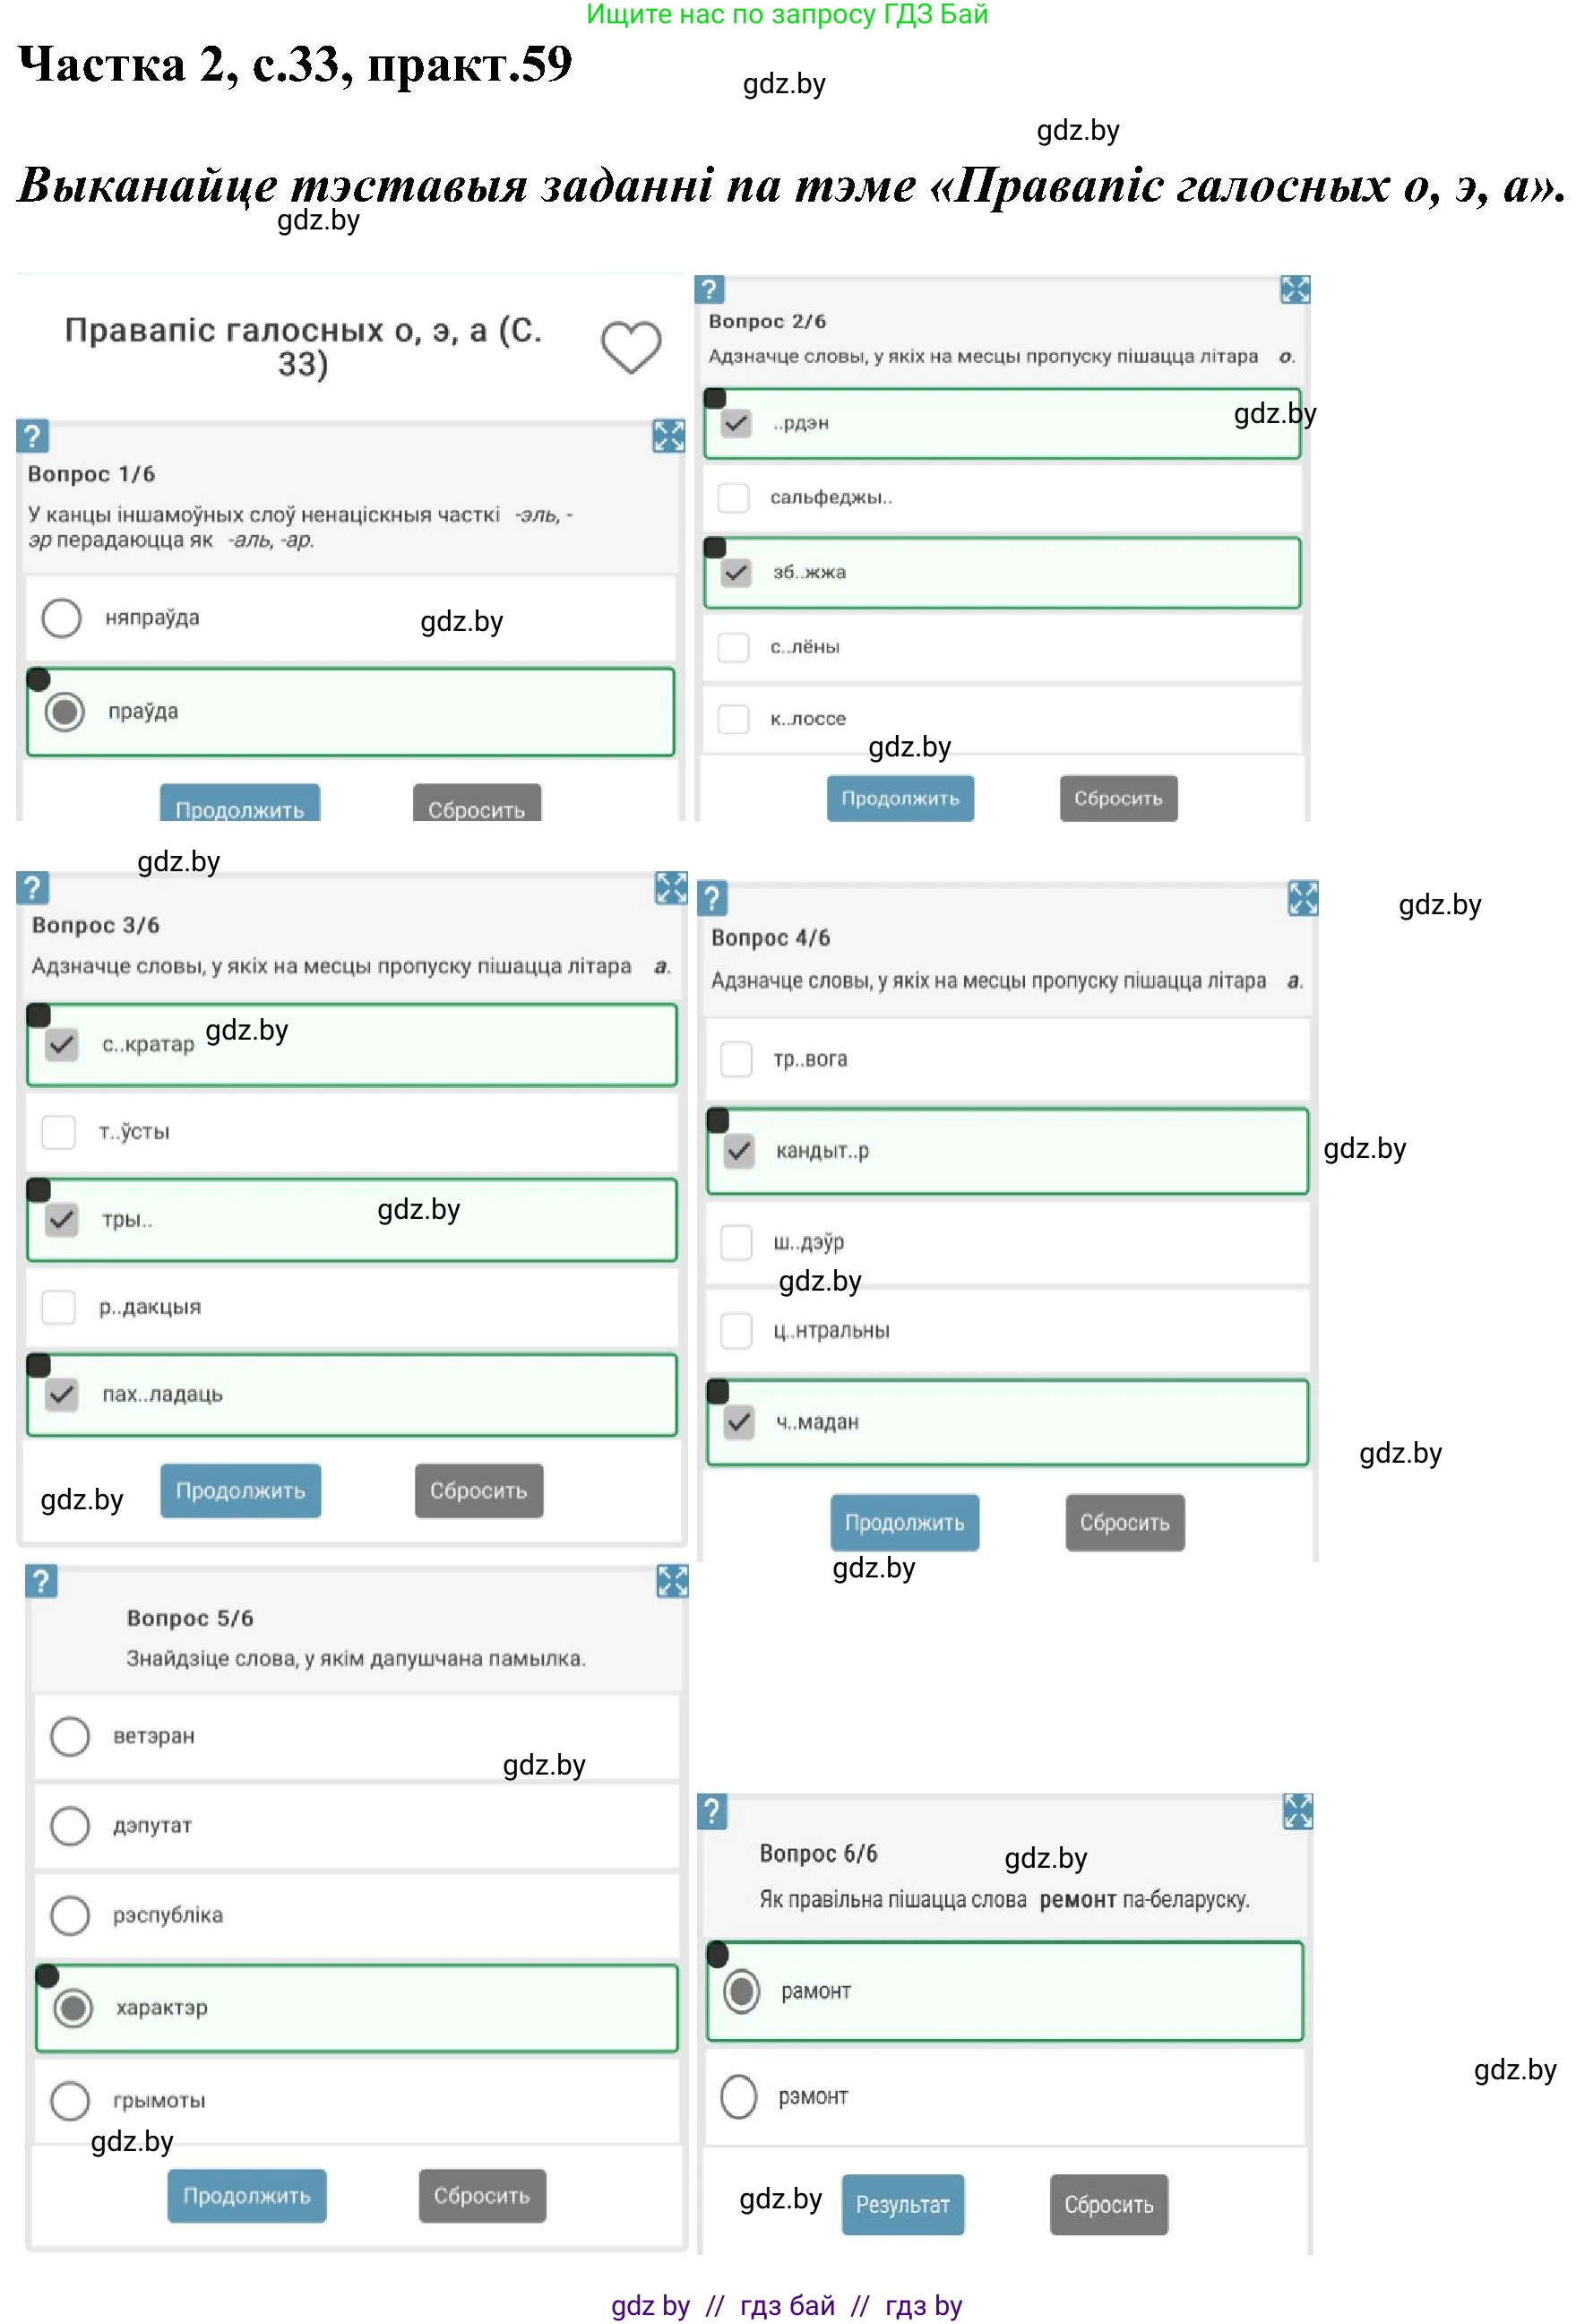Click help icon on Вопрос 5/6

(41, 1581)
